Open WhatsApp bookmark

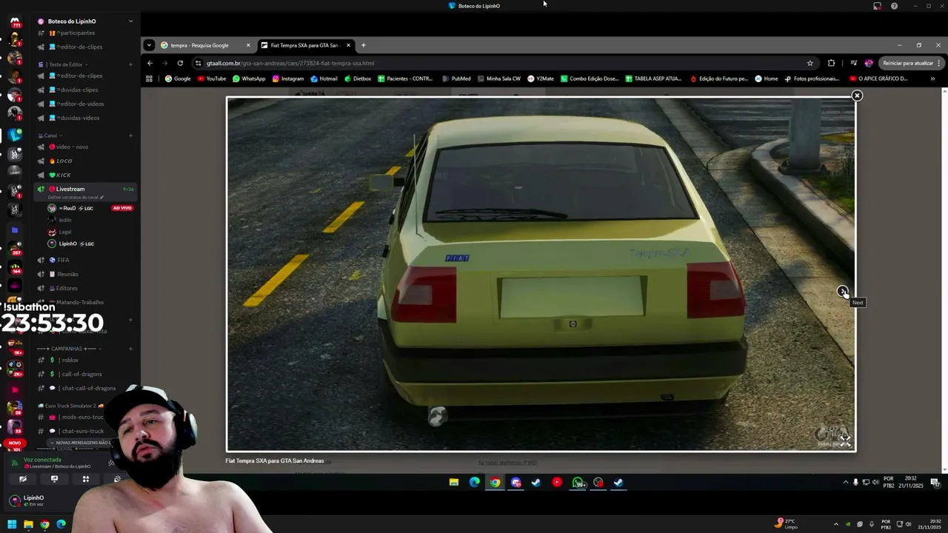[x=249, y=78]
